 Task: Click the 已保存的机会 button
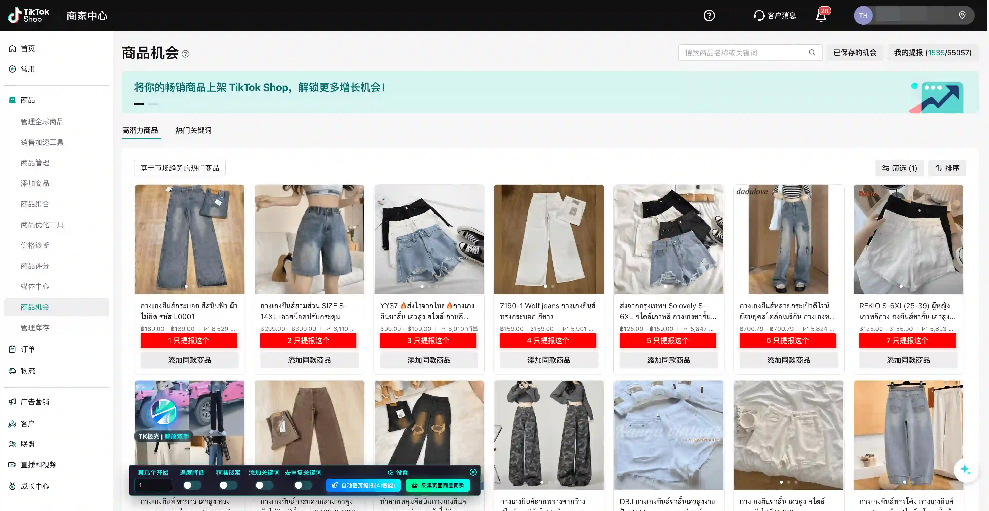[x=855, y=53]
